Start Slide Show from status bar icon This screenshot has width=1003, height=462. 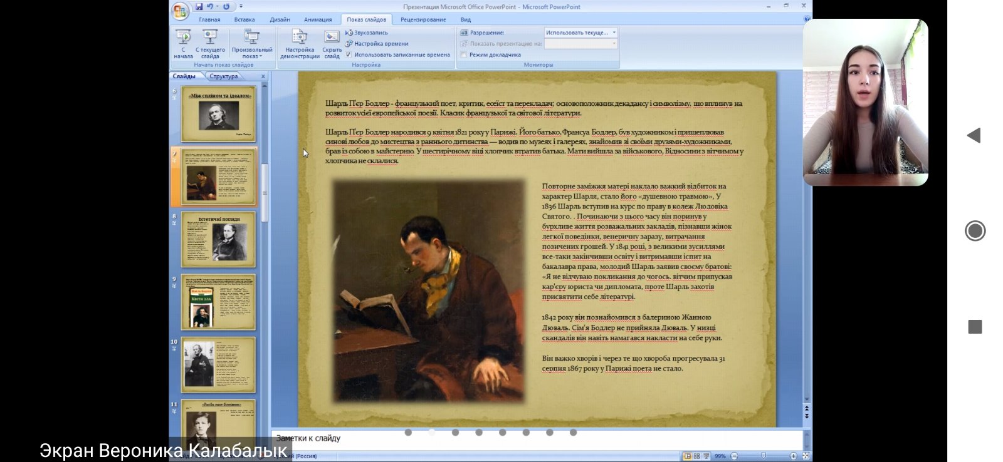pos(706,456)
